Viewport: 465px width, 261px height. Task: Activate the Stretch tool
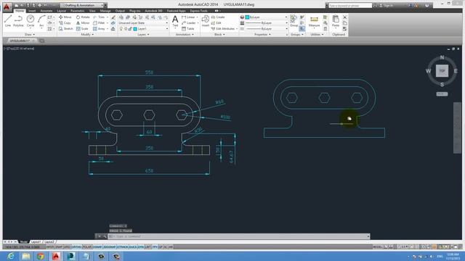[x=66, y=29]
